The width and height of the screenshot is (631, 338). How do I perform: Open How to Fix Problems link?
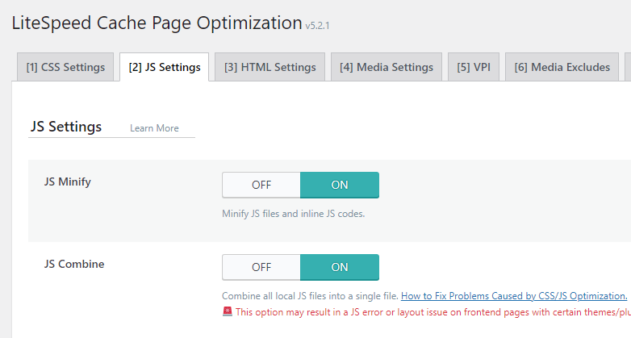(x=514, y=296)
